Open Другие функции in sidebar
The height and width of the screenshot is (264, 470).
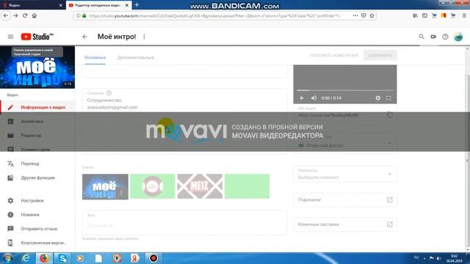[37, 177]
